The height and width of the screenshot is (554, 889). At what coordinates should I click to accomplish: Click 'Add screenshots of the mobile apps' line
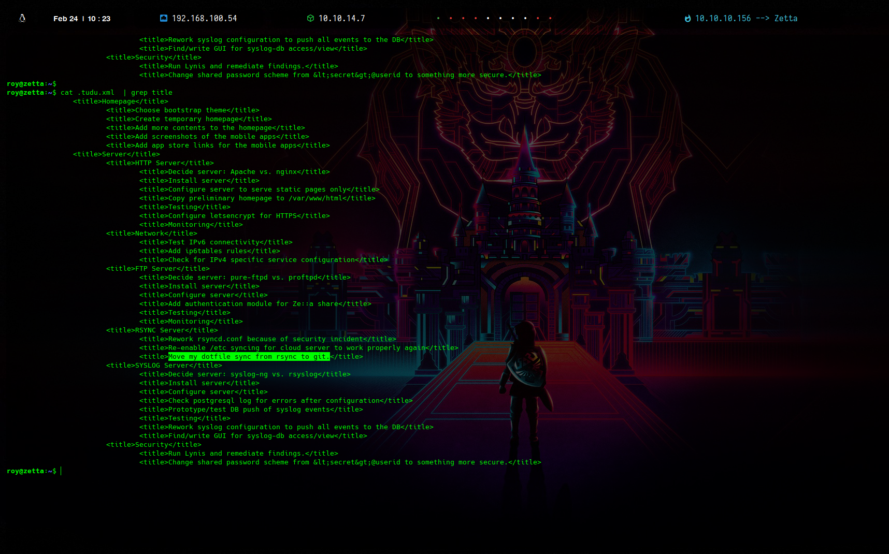[208, 137]
